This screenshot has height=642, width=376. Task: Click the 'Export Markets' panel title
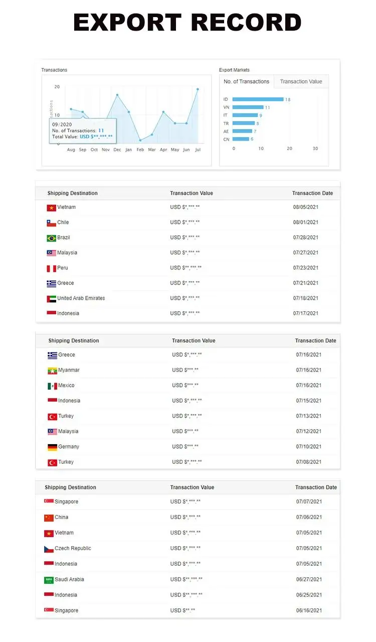[234, 70]
